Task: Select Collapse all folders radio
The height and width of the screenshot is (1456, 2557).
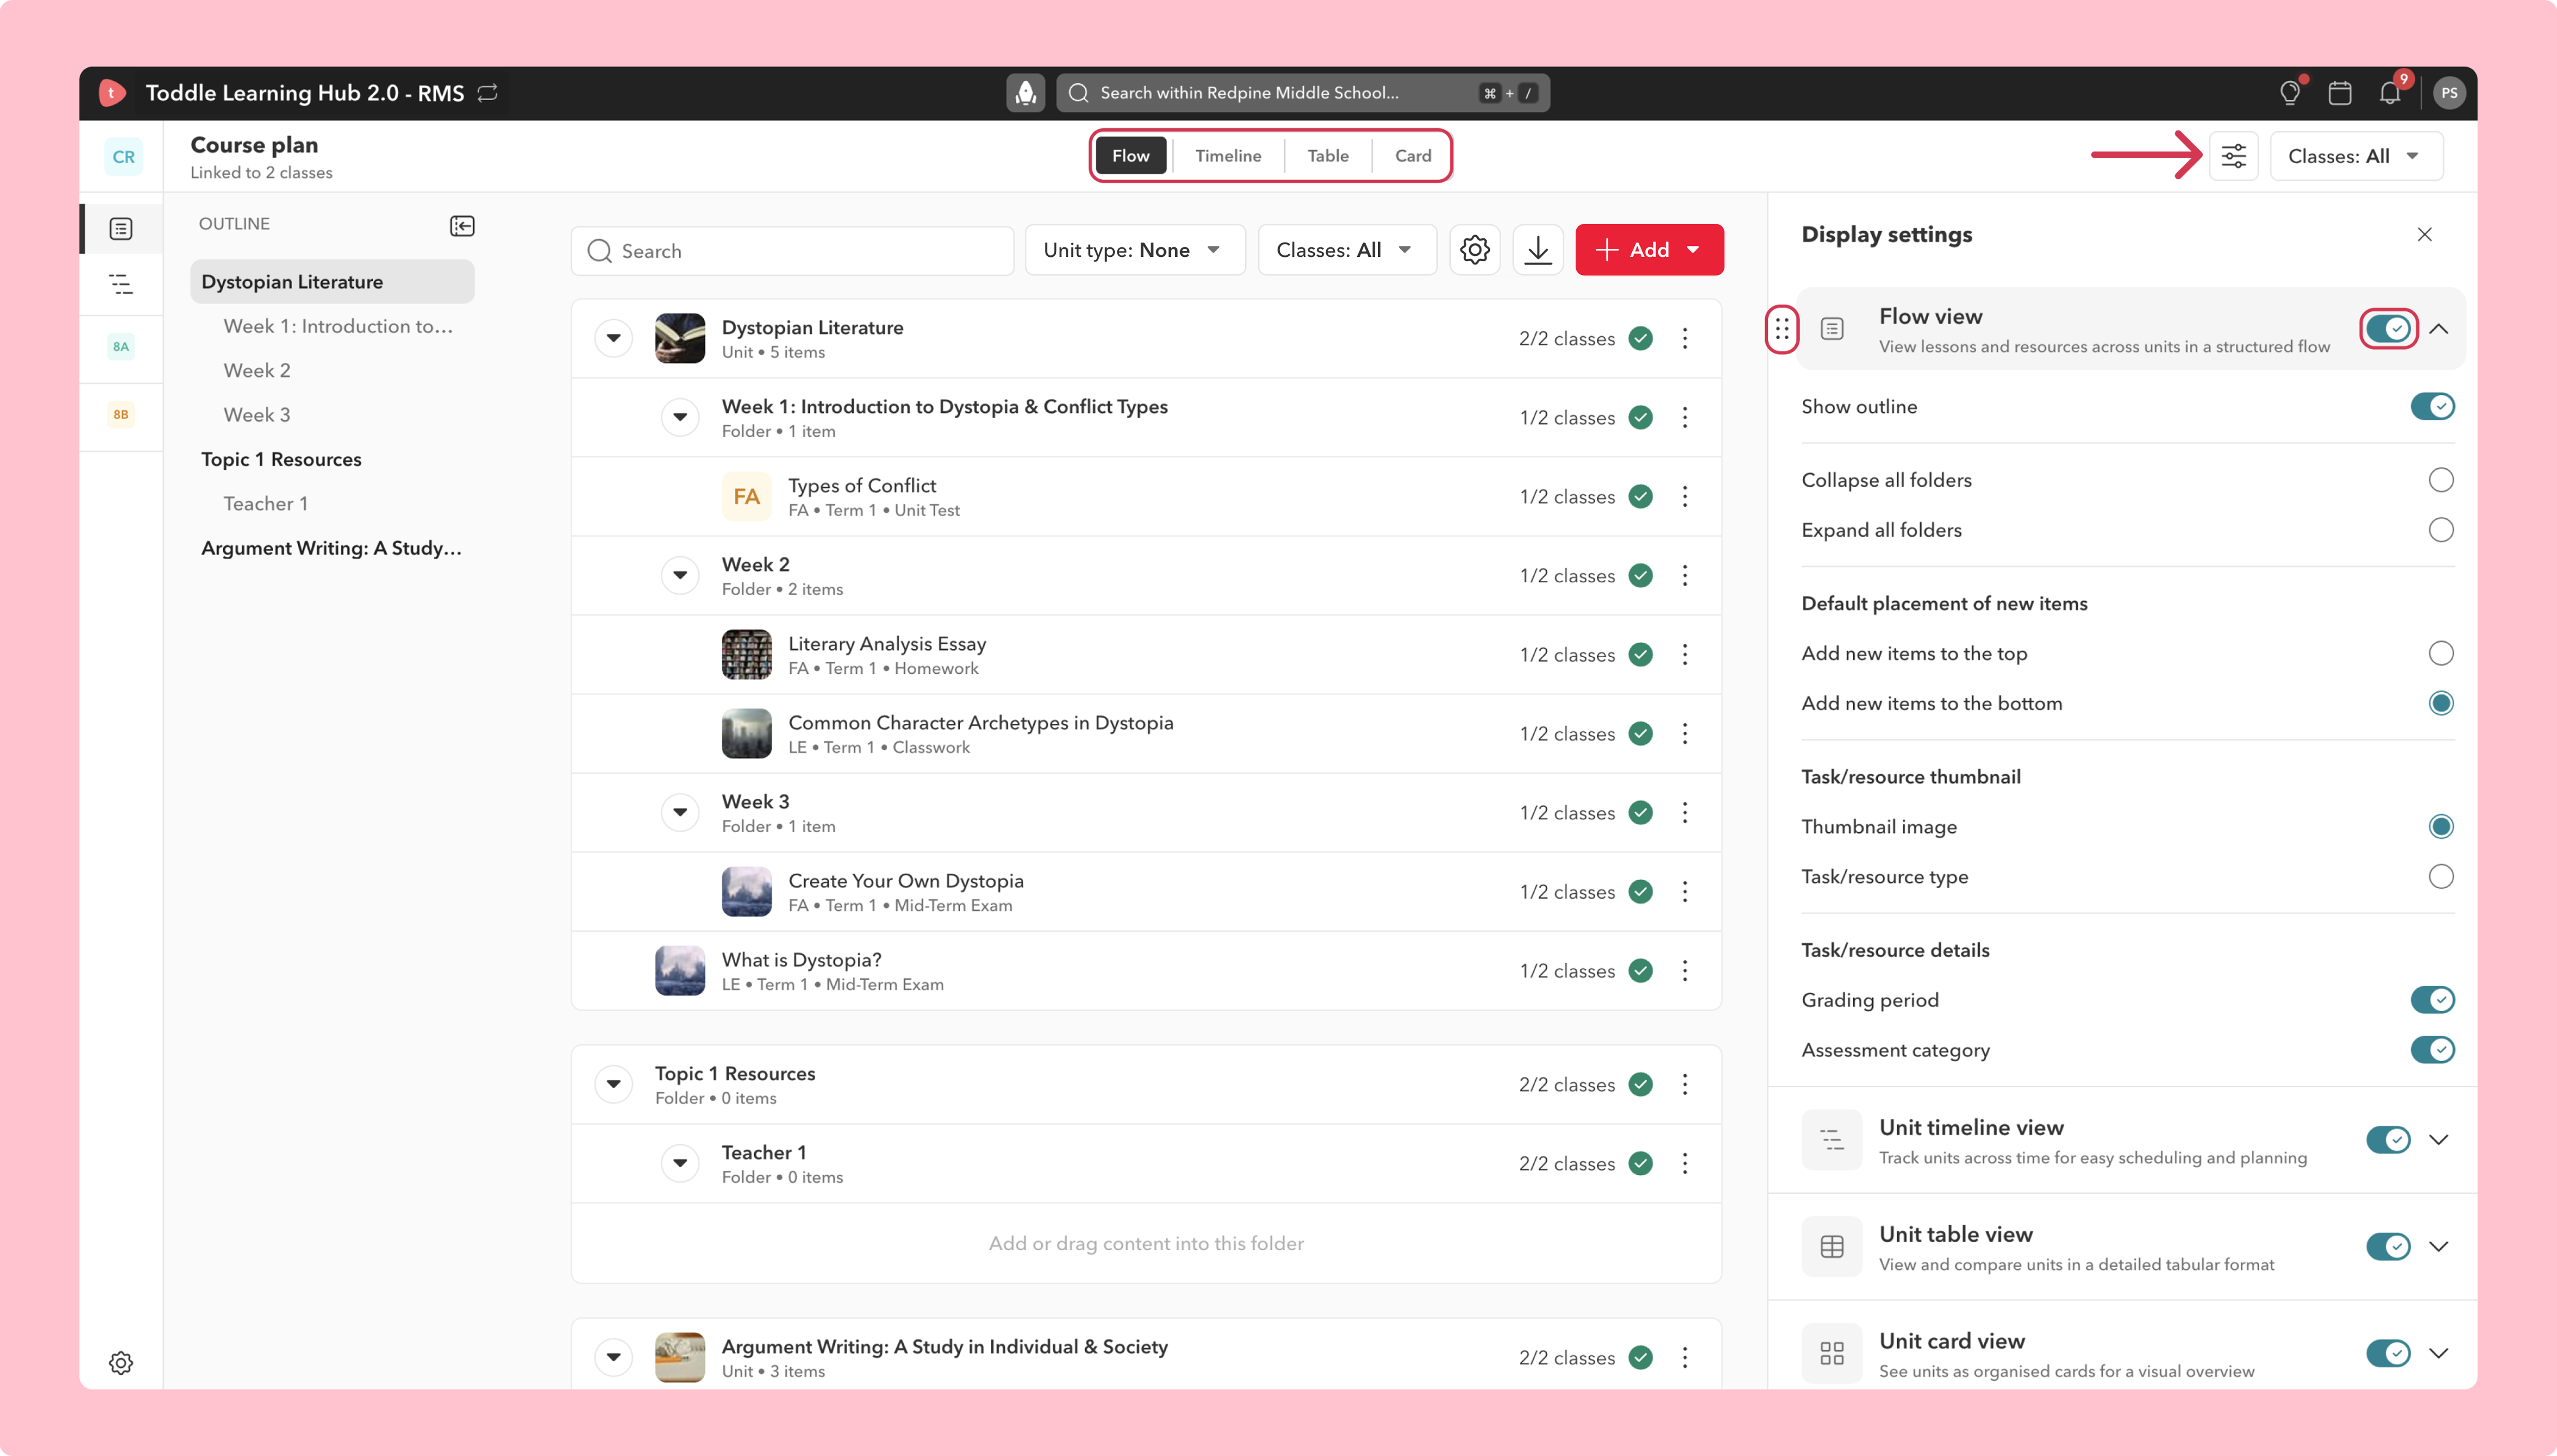Action: point(2441,480)
